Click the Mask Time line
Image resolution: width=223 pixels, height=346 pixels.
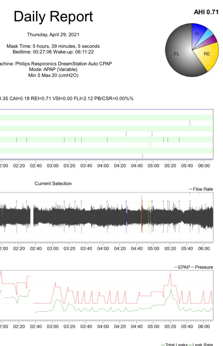pyautogui.click(x=53, y=46)
